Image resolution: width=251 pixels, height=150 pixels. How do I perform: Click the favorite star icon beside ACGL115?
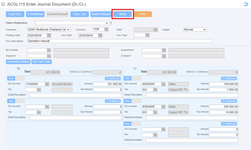coord(3,4)
